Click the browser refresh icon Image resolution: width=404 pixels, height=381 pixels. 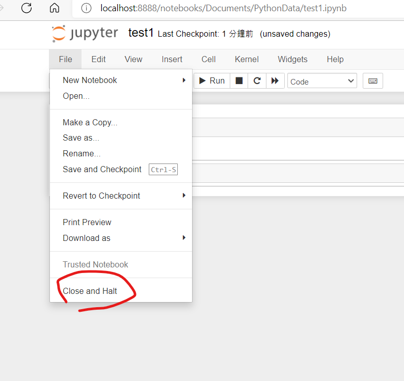(26, 8)
